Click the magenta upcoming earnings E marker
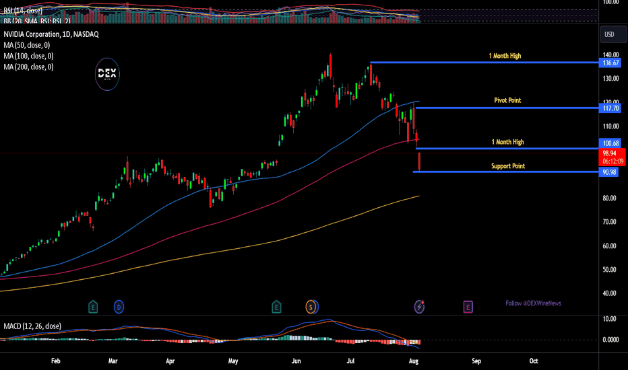This screenshot has width=628, height=370. pyautogui.click(x=468, y=307)
